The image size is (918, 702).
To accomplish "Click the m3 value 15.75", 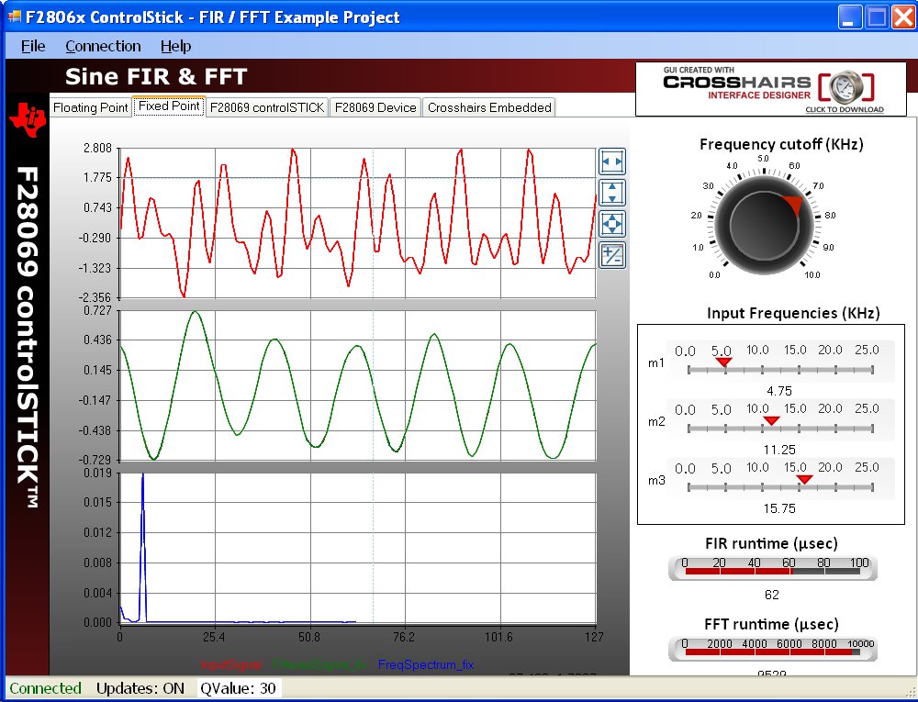I will point(779,509).
